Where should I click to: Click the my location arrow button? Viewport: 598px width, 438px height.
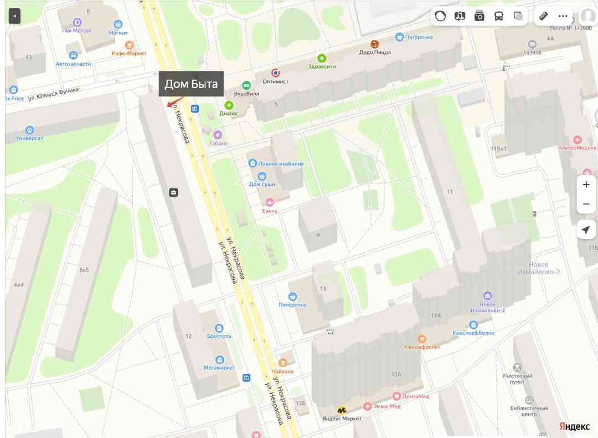(x=586, y=230)
